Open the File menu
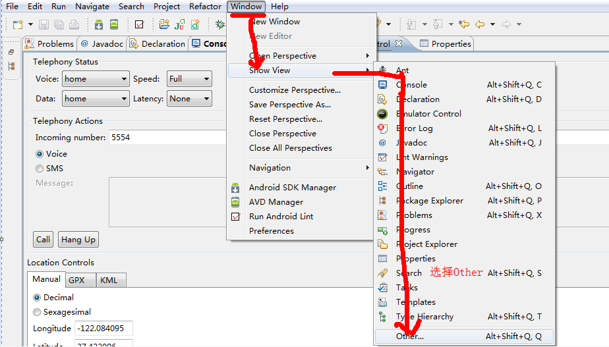 (12, 7)
